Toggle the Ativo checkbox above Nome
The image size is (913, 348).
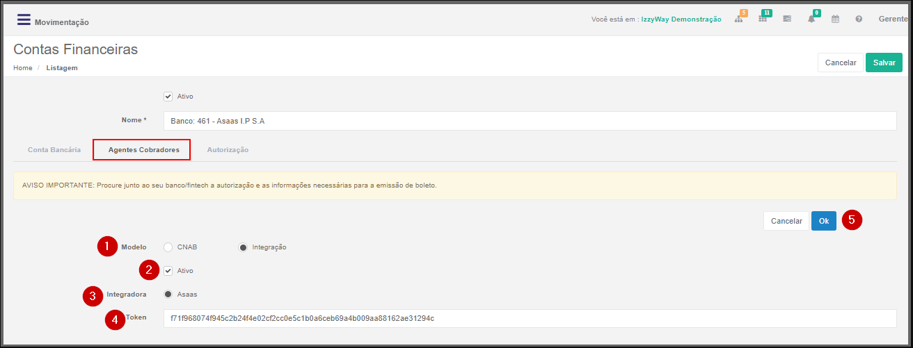168,97
